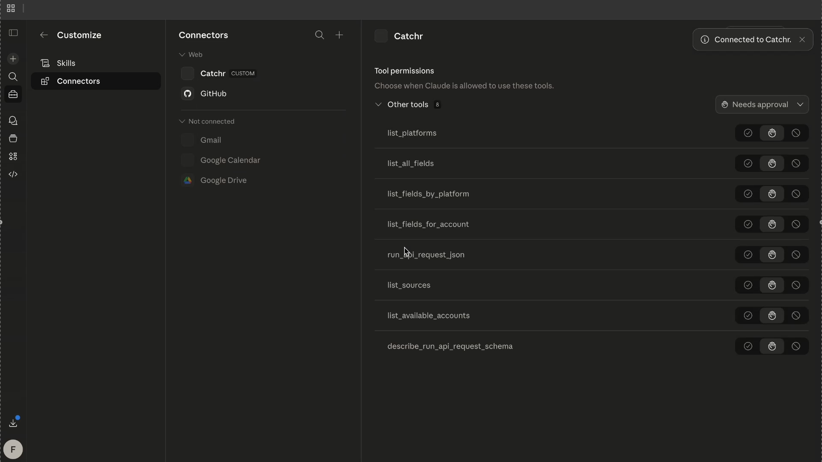The height and width of the screenshot is (462, 822).
Task: Click the app launcher grid icon
Action: tap(11, 8)
